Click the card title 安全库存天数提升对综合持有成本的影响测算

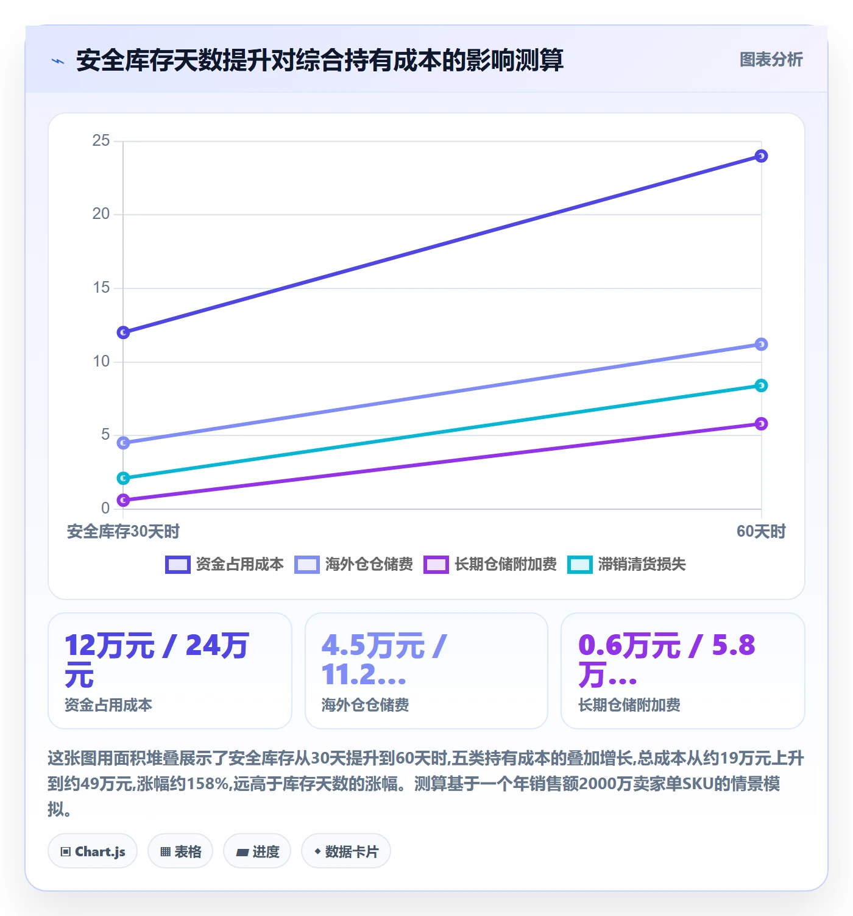320,60
